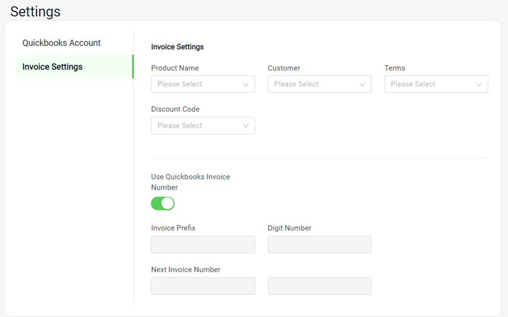Select the Invoice Settings sidebar tab

75,67
